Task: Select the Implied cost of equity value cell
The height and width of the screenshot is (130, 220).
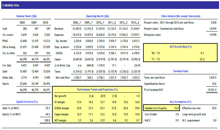Action: coord(176,108)
